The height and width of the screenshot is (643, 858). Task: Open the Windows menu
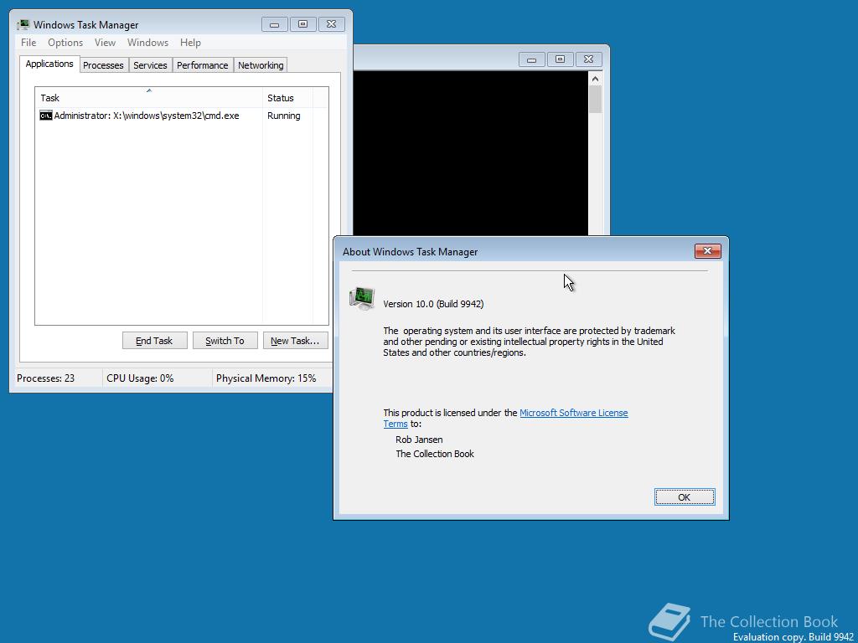point(147,43)
